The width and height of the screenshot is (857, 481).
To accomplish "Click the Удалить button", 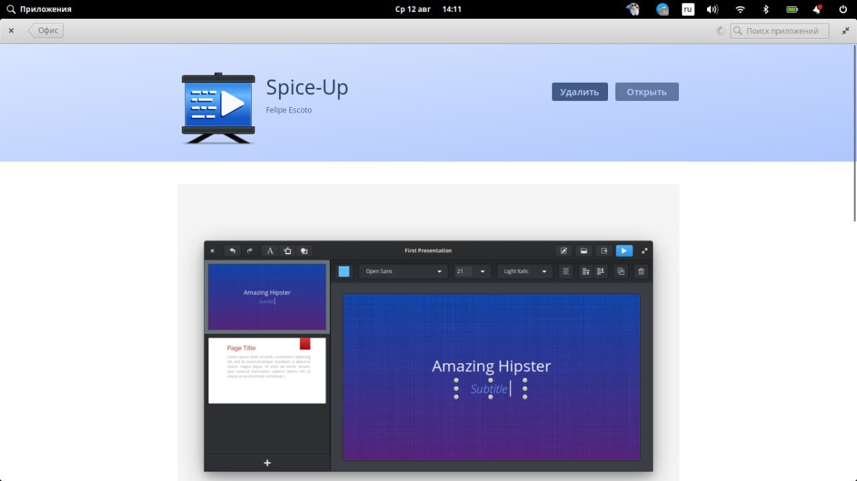I will coord(580,92).
